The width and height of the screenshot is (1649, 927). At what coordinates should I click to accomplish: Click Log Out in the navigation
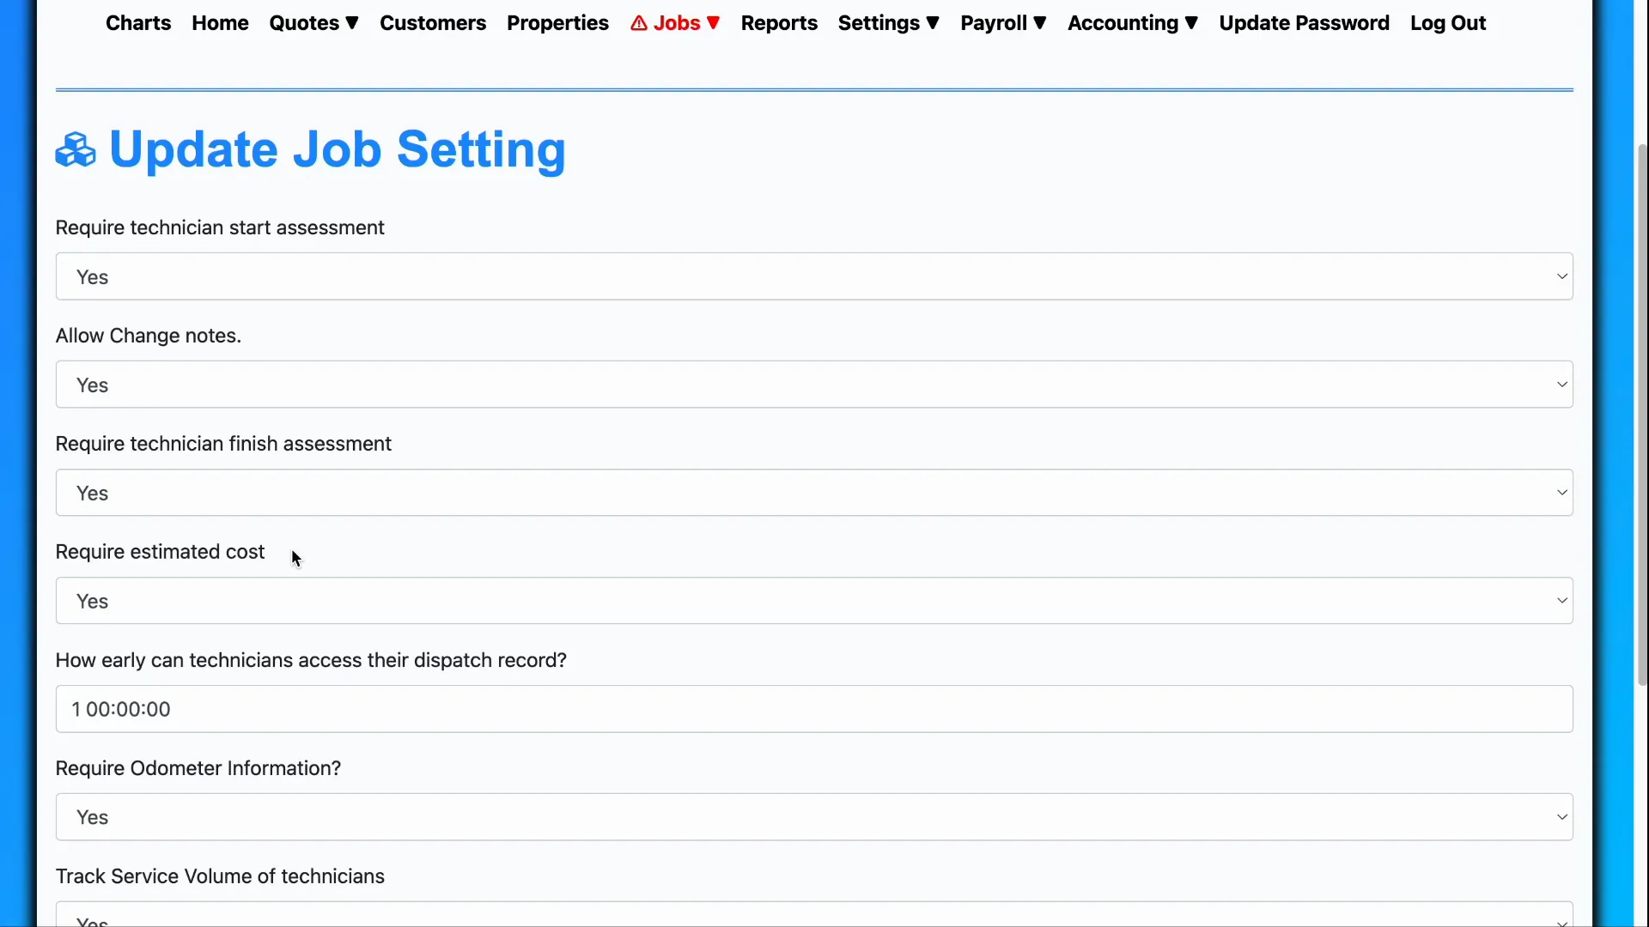click(1447, 23)
